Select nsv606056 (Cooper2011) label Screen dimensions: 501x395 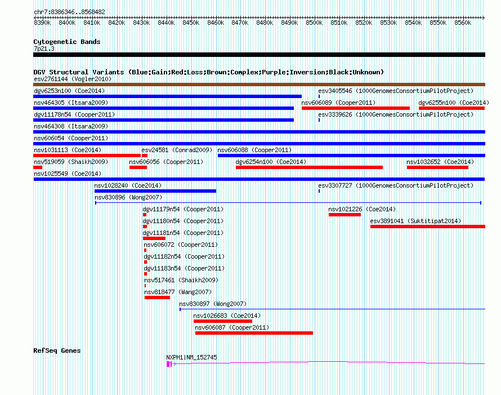point(166,162)
